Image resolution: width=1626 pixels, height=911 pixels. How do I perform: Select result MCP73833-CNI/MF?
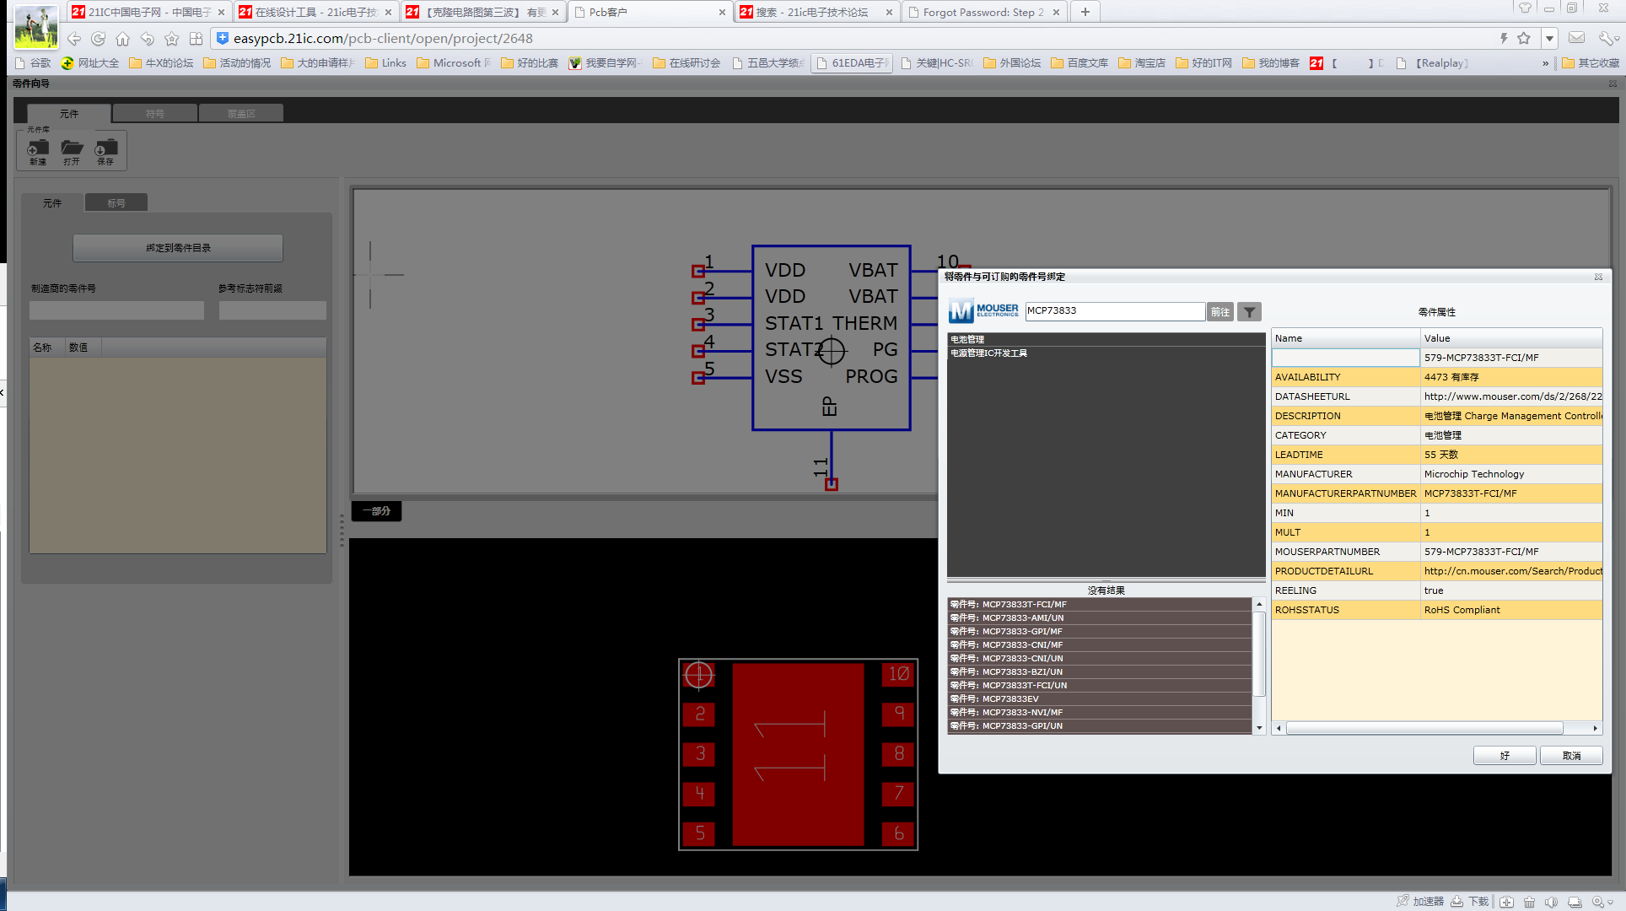pos(1100,644)
